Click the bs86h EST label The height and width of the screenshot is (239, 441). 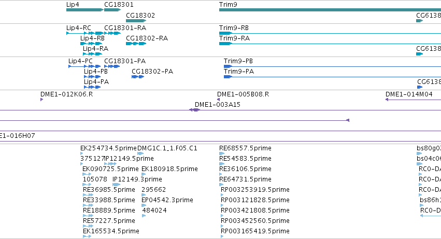(430, 200)
